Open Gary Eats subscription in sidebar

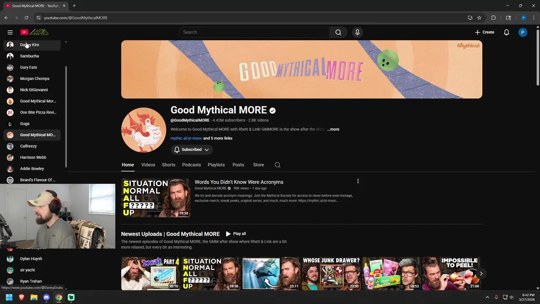[32, 67]
